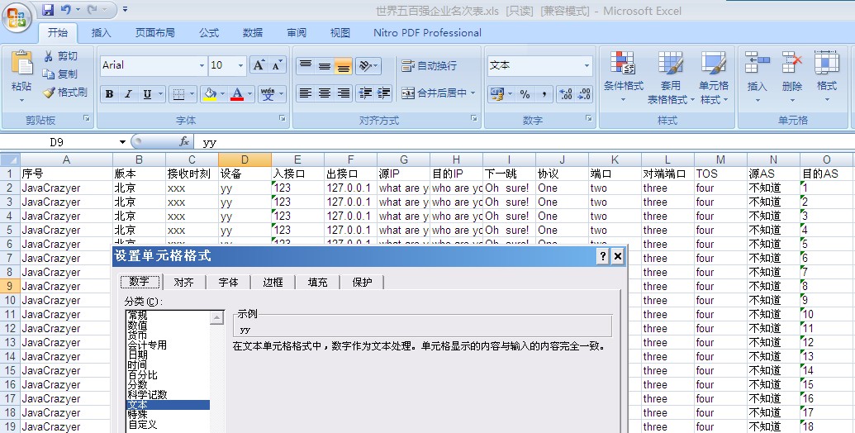Click help question mark in dialog
855x433 pixels.
603,256
